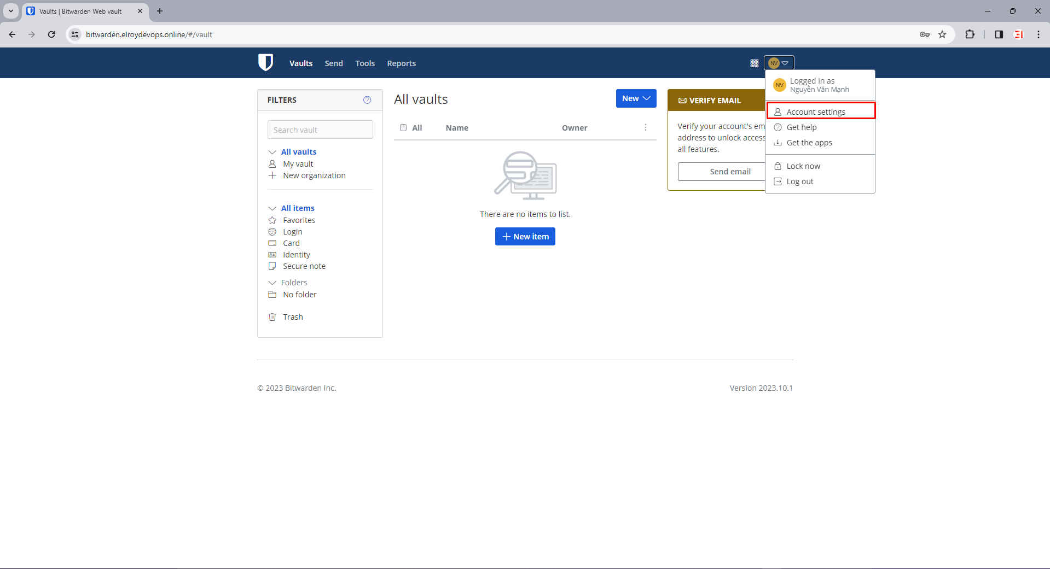Reload the page

tap(51, 34)
